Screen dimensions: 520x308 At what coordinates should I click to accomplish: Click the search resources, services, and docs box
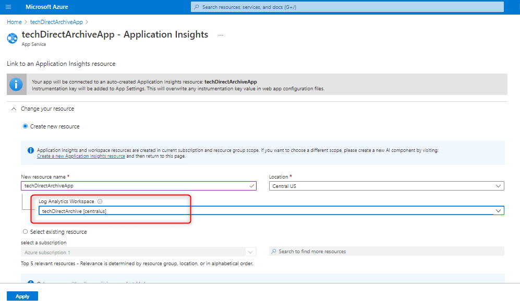tap(347, 7)
